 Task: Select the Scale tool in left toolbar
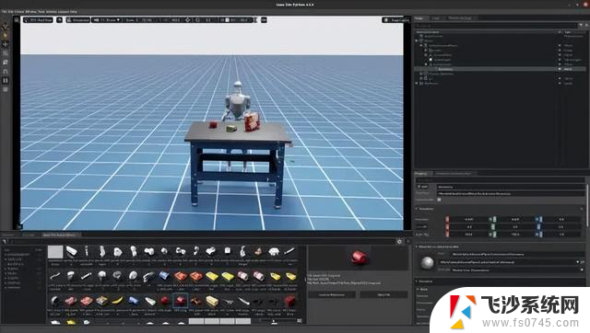[x=6, y=63]
